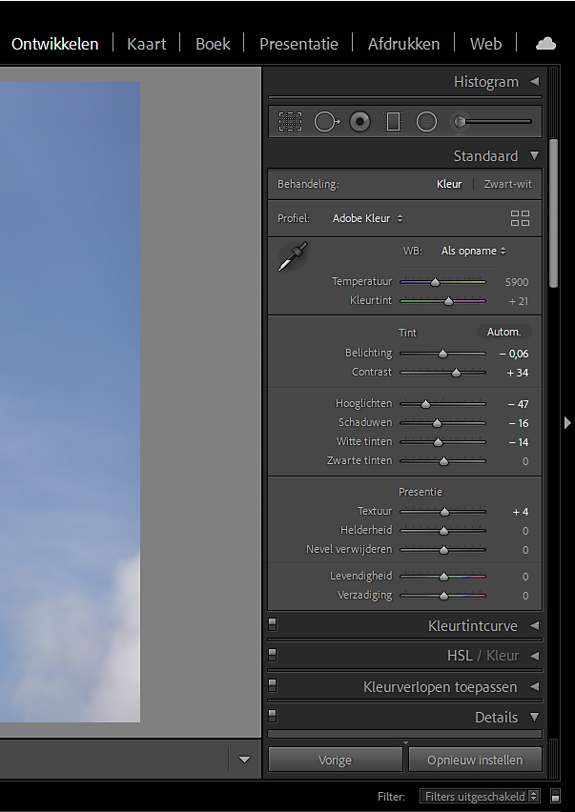575x812 pixels.
Task: Activate the Red Eye Correction tool
Action: point(359,122)
